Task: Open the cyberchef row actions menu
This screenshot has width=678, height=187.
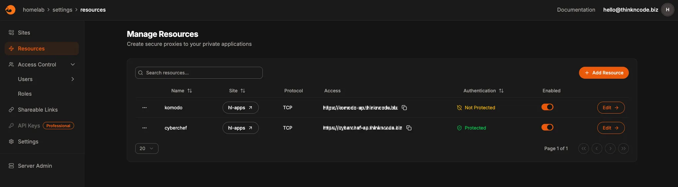Action: pyautogui.click(x=145, y=128)
